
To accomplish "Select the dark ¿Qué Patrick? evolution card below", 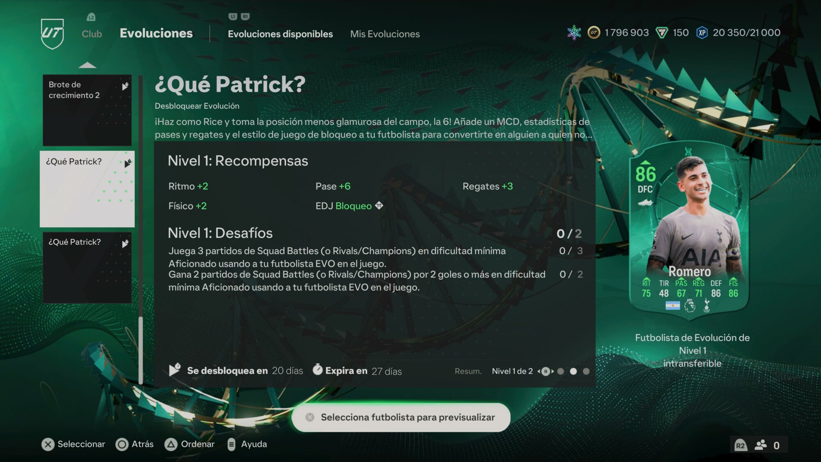I will pos(87,268).
